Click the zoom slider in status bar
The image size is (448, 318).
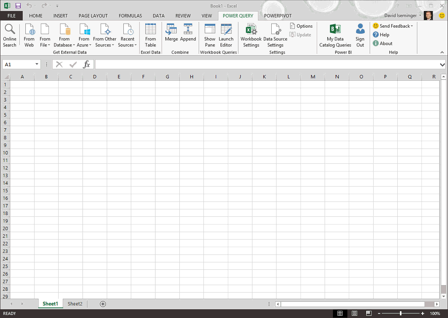click(400, 314)
